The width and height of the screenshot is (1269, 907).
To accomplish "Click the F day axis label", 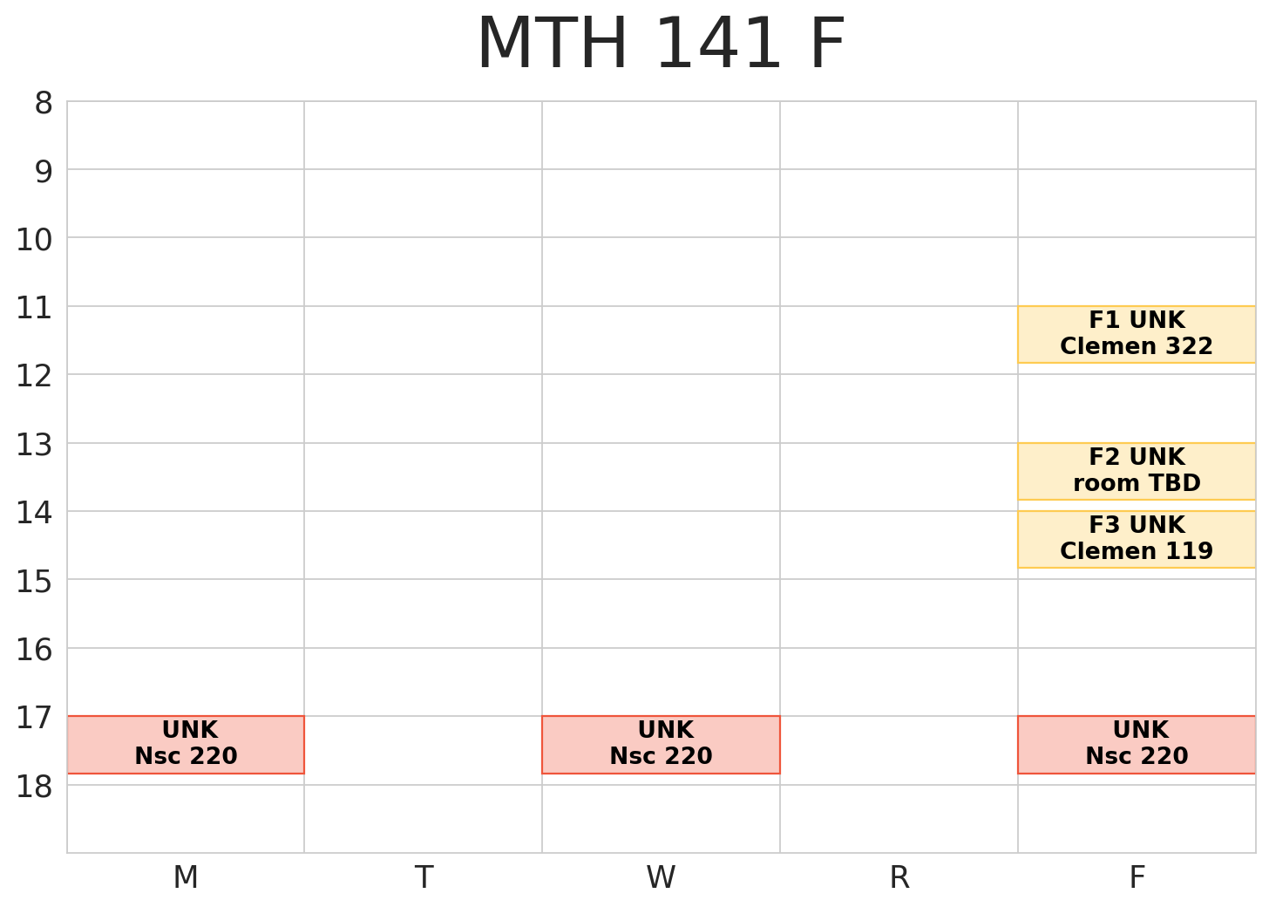I will pyautogui.click(x=1137, y=877).
